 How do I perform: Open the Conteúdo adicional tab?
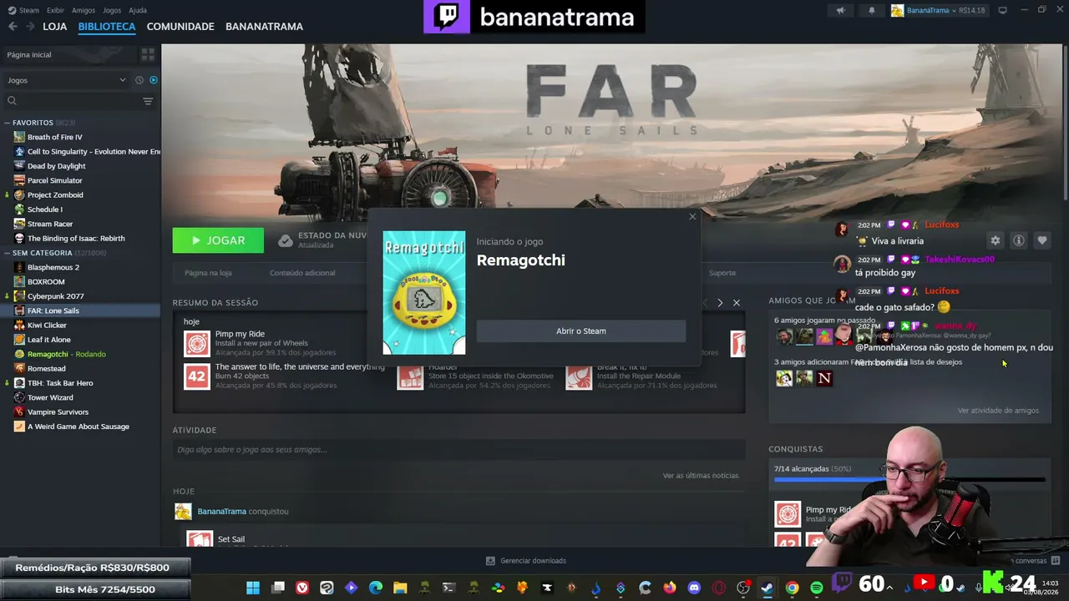point(302,273)
